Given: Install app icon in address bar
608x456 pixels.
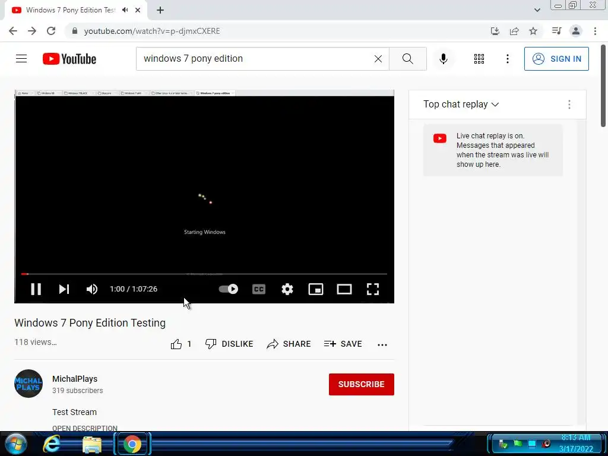Looking at the screenshot, I should tap(495, 31).
